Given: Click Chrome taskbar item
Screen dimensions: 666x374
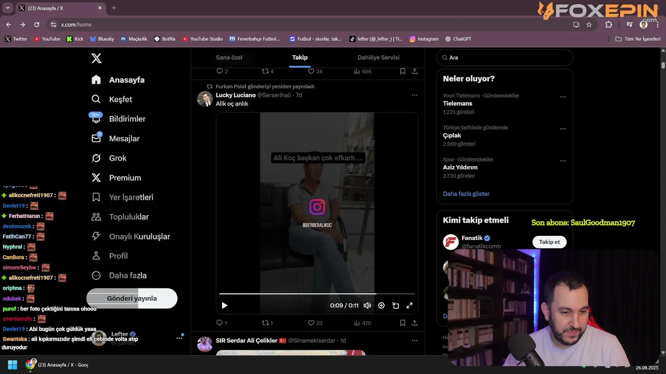Looking at the screenshot, I should click(57, 365).
